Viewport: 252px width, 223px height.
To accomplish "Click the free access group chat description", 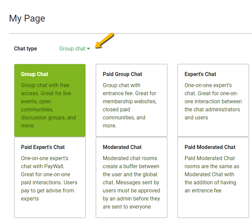I will [48, 105].
